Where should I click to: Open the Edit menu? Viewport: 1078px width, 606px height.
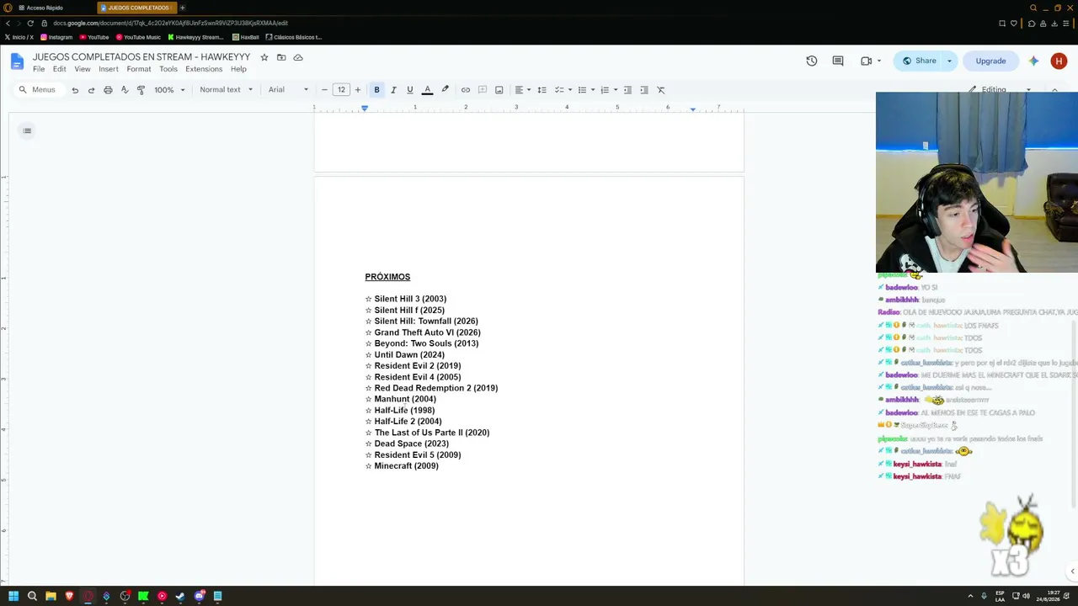coord(59,69)
